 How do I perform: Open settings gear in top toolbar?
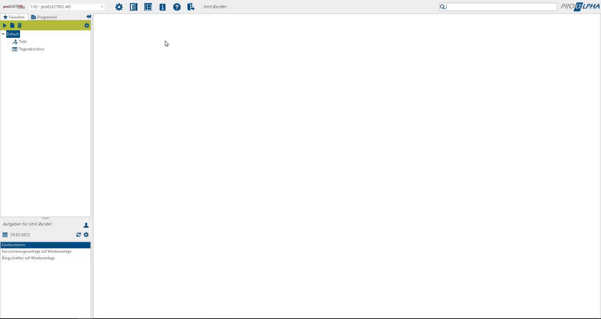coord(119,7)
